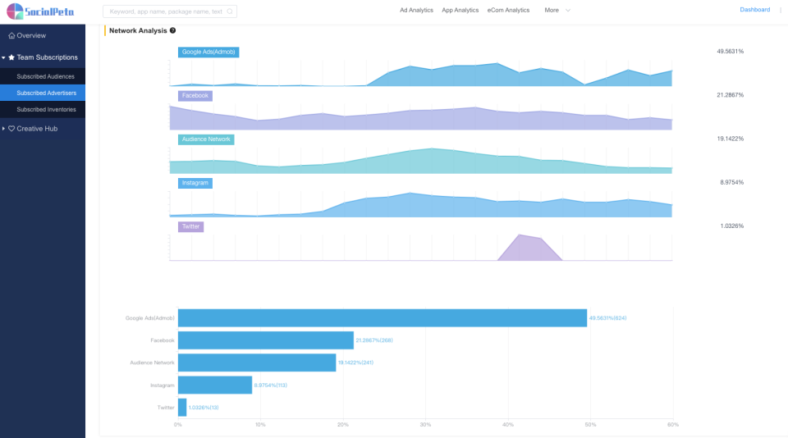Click the Google Ads(Admob) chart label tag
The image size is (788, 438).
(208, 52)
